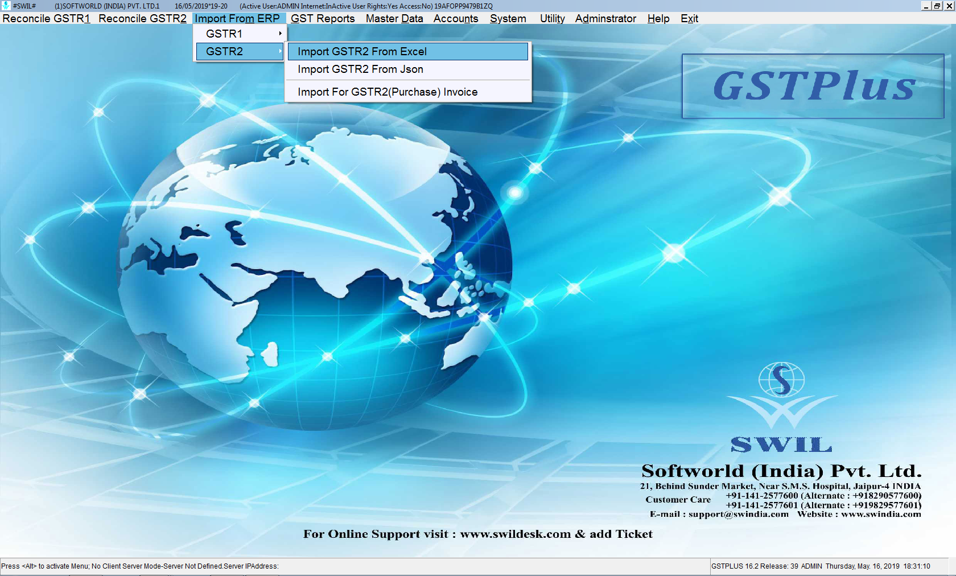Click the support@swindia.com email text
Screen dimensions: 956x576
coord(739,514)
